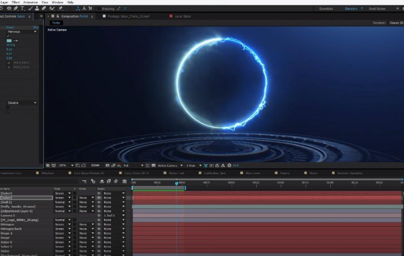Screen dimensions: 404x256
Task: Select the Clone Stamp tool
Action: pos(37,9)
